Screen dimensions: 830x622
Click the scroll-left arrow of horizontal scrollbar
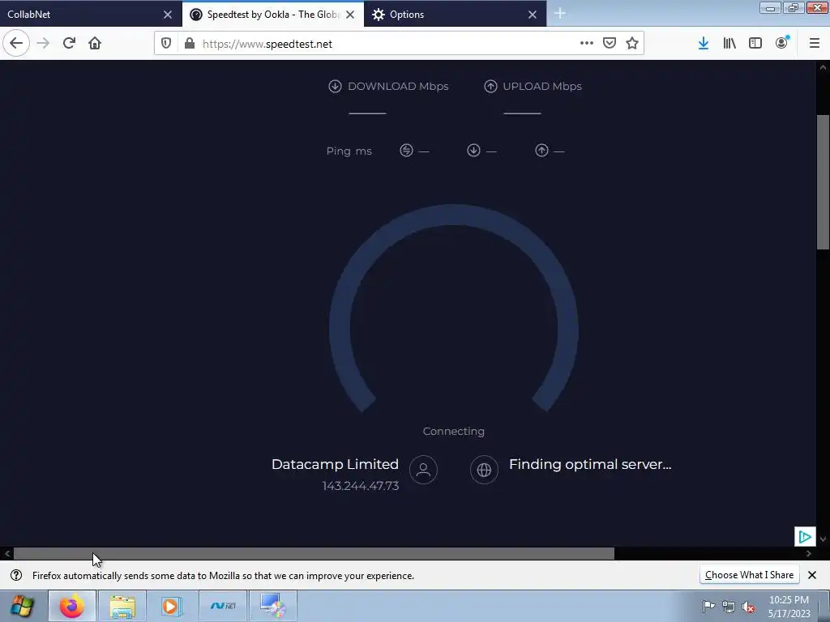pyautogui.click(x=6, y=554)
